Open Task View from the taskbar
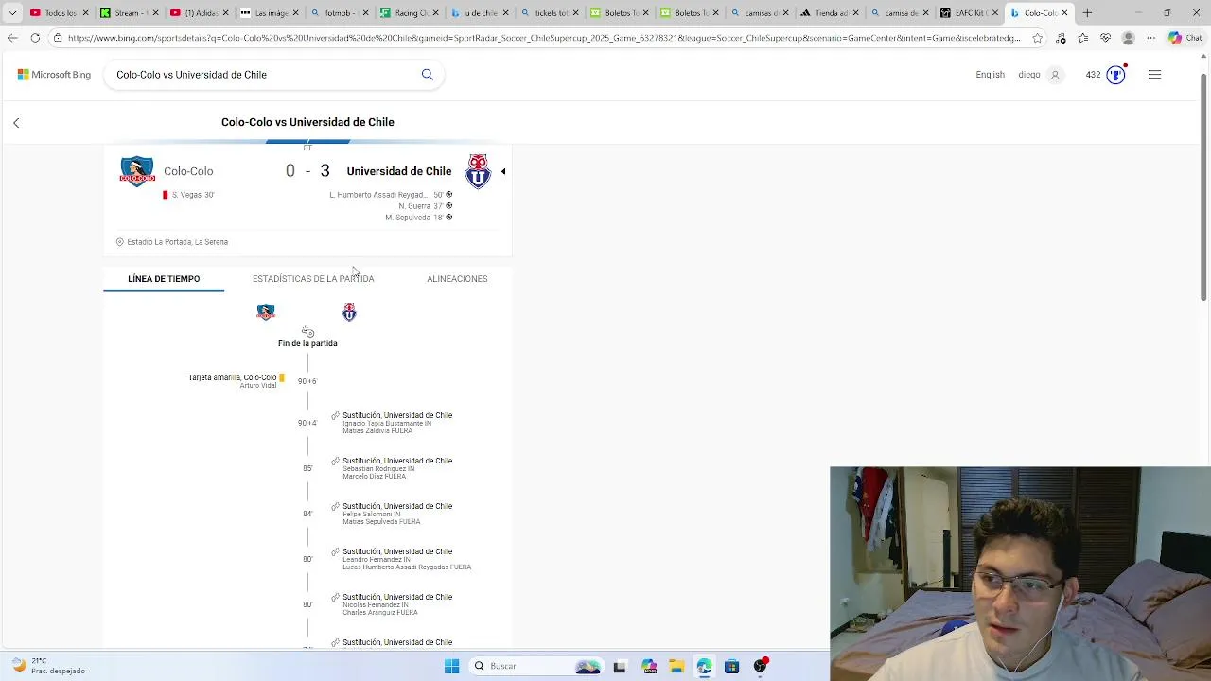The width and height of the screenshot is (1211, 681). click(620, 666)
